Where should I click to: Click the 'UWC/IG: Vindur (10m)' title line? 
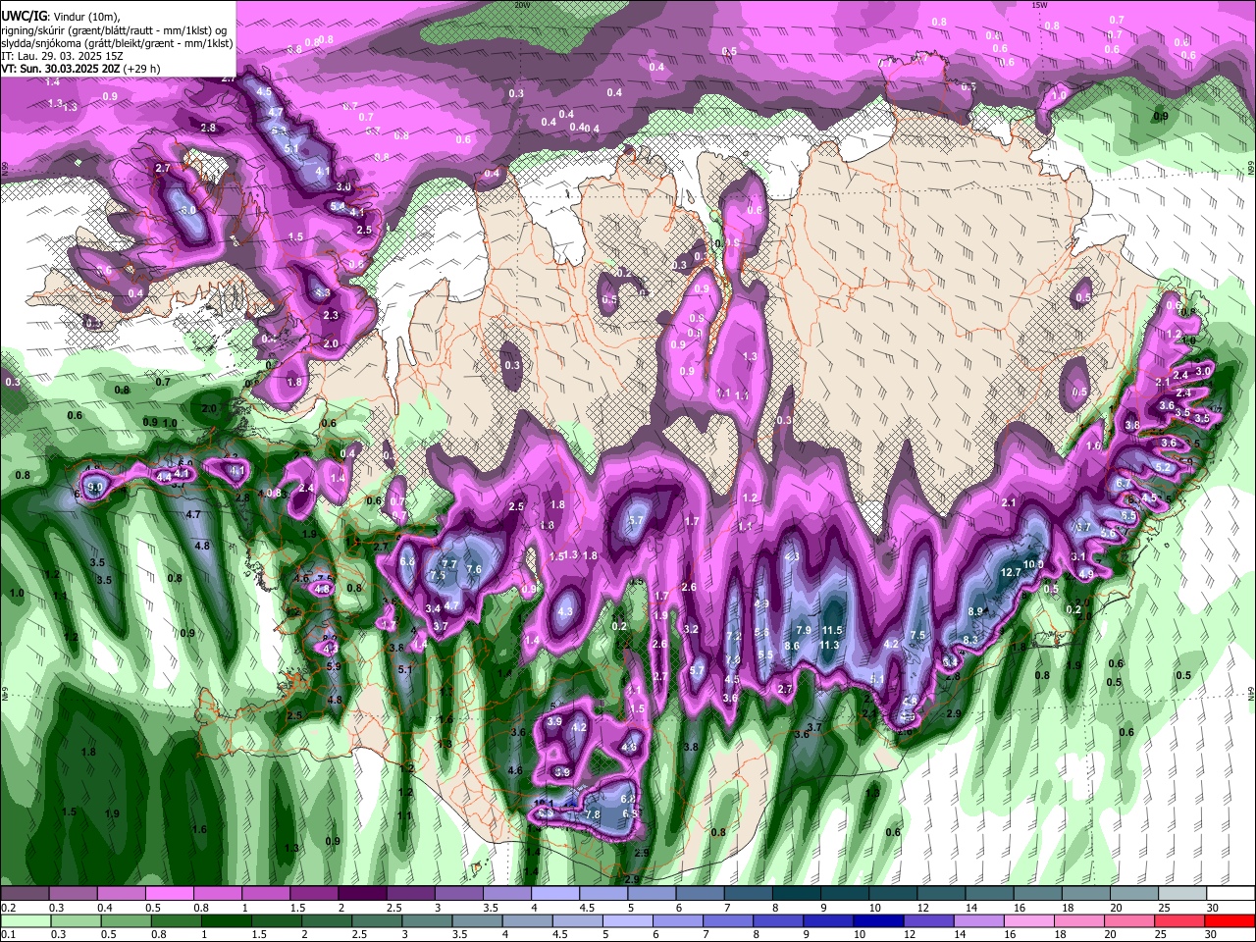pyautogui.click(x=61, y=17)
